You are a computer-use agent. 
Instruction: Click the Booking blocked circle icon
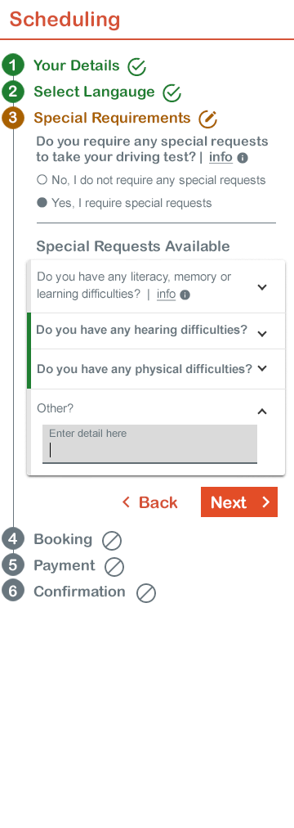click(112, 541)
